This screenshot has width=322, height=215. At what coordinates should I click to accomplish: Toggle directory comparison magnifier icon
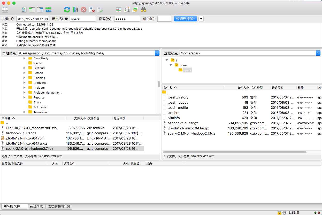pos(127,10)
